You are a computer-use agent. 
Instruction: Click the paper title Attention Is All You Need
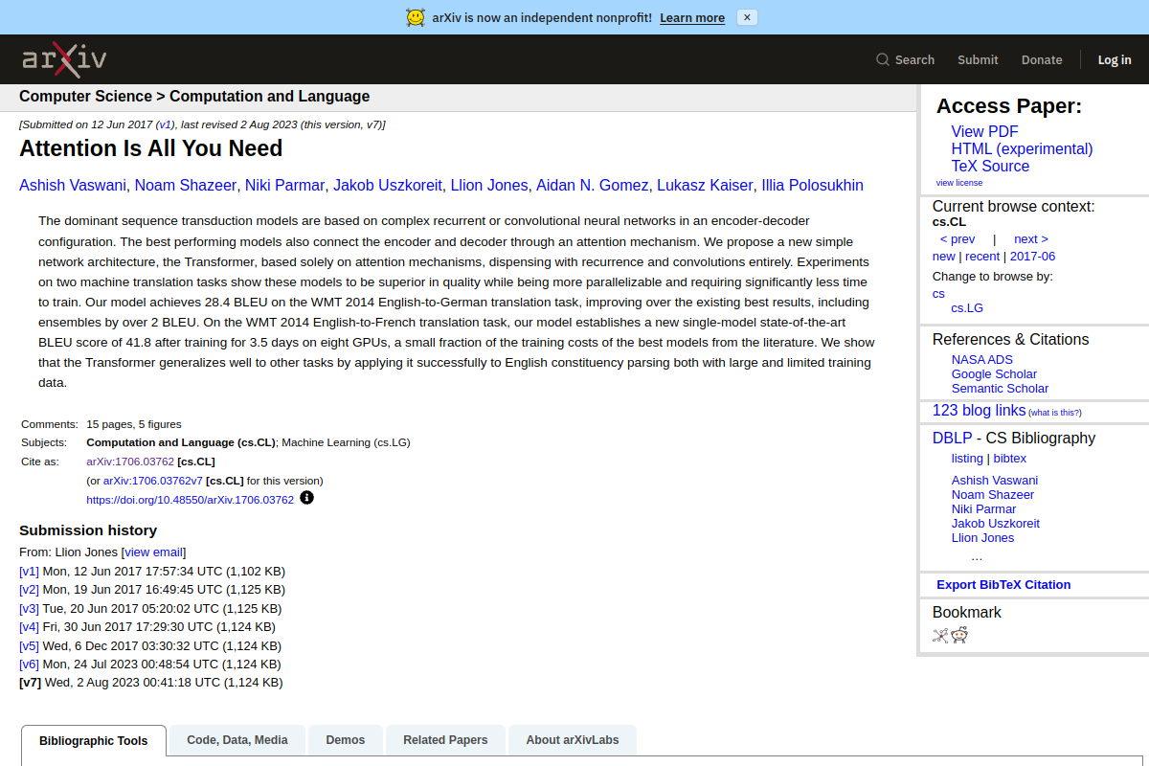(x=151, y=148)
